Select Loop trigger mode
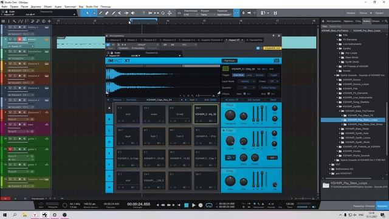The width and height of the screenshot is (389, 219). (249, 75)
